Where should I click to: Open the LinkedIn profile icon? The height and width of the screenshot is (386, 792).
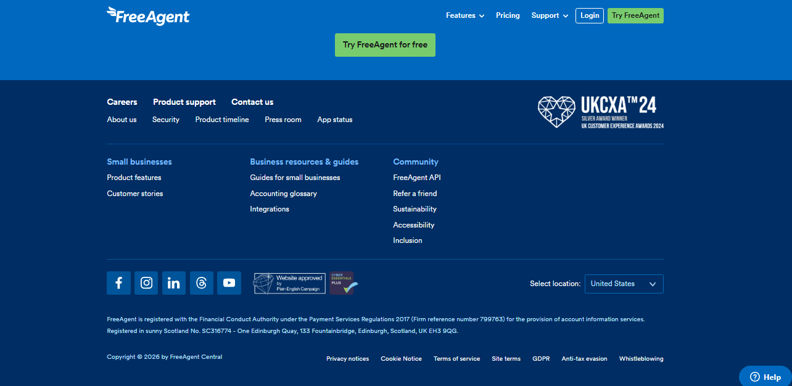pyautogui.click(x=174, y=283)
